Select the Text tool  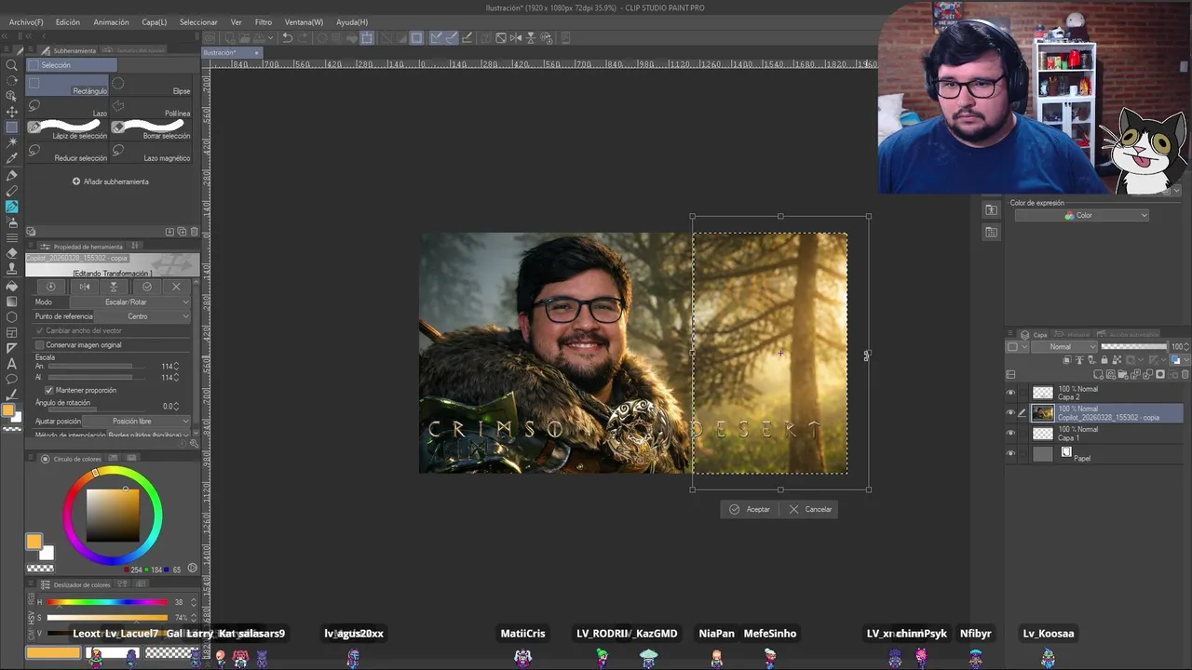pos(12,364)
